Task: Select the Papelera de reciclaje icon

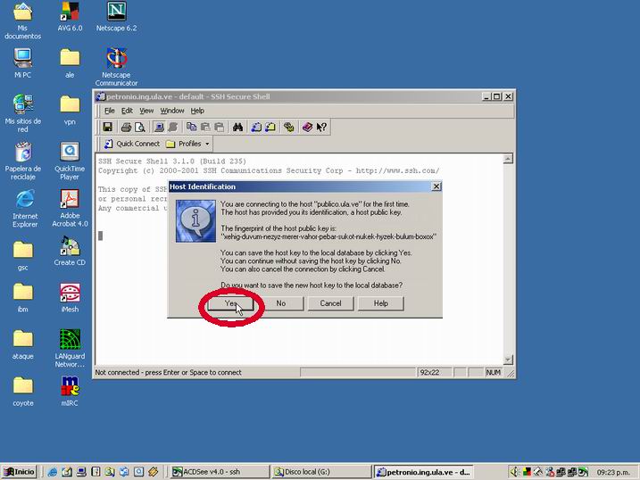Action: [23, 161]
